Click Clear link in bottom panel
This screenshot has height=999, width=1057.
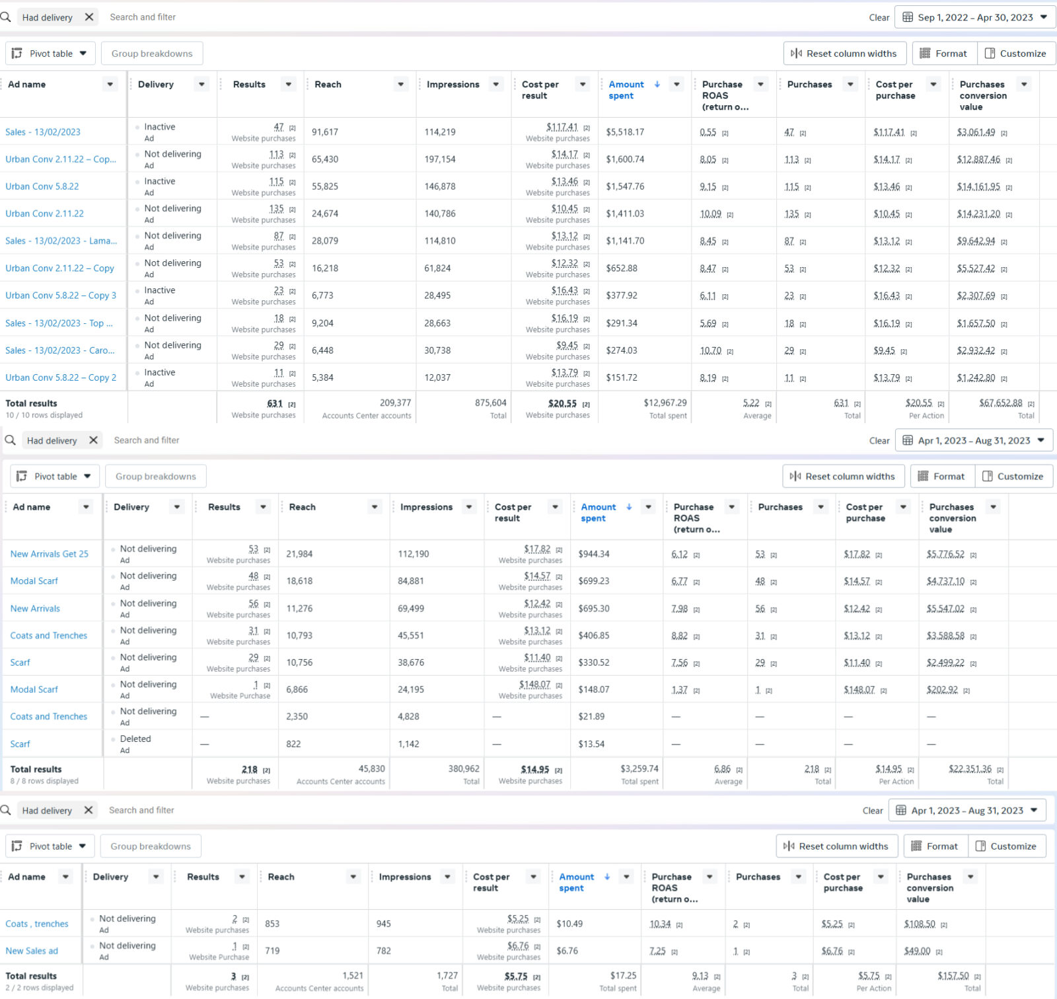tap(873, 811)
